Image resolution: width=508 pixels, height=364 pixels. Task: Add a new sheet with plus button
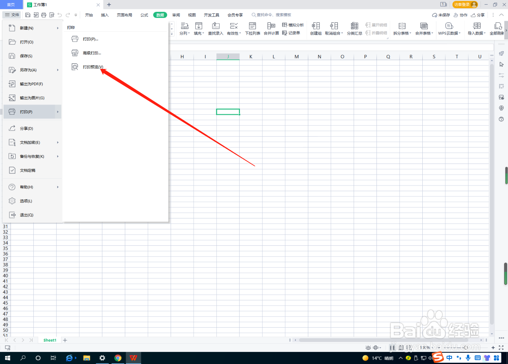[x=65, y=340]
